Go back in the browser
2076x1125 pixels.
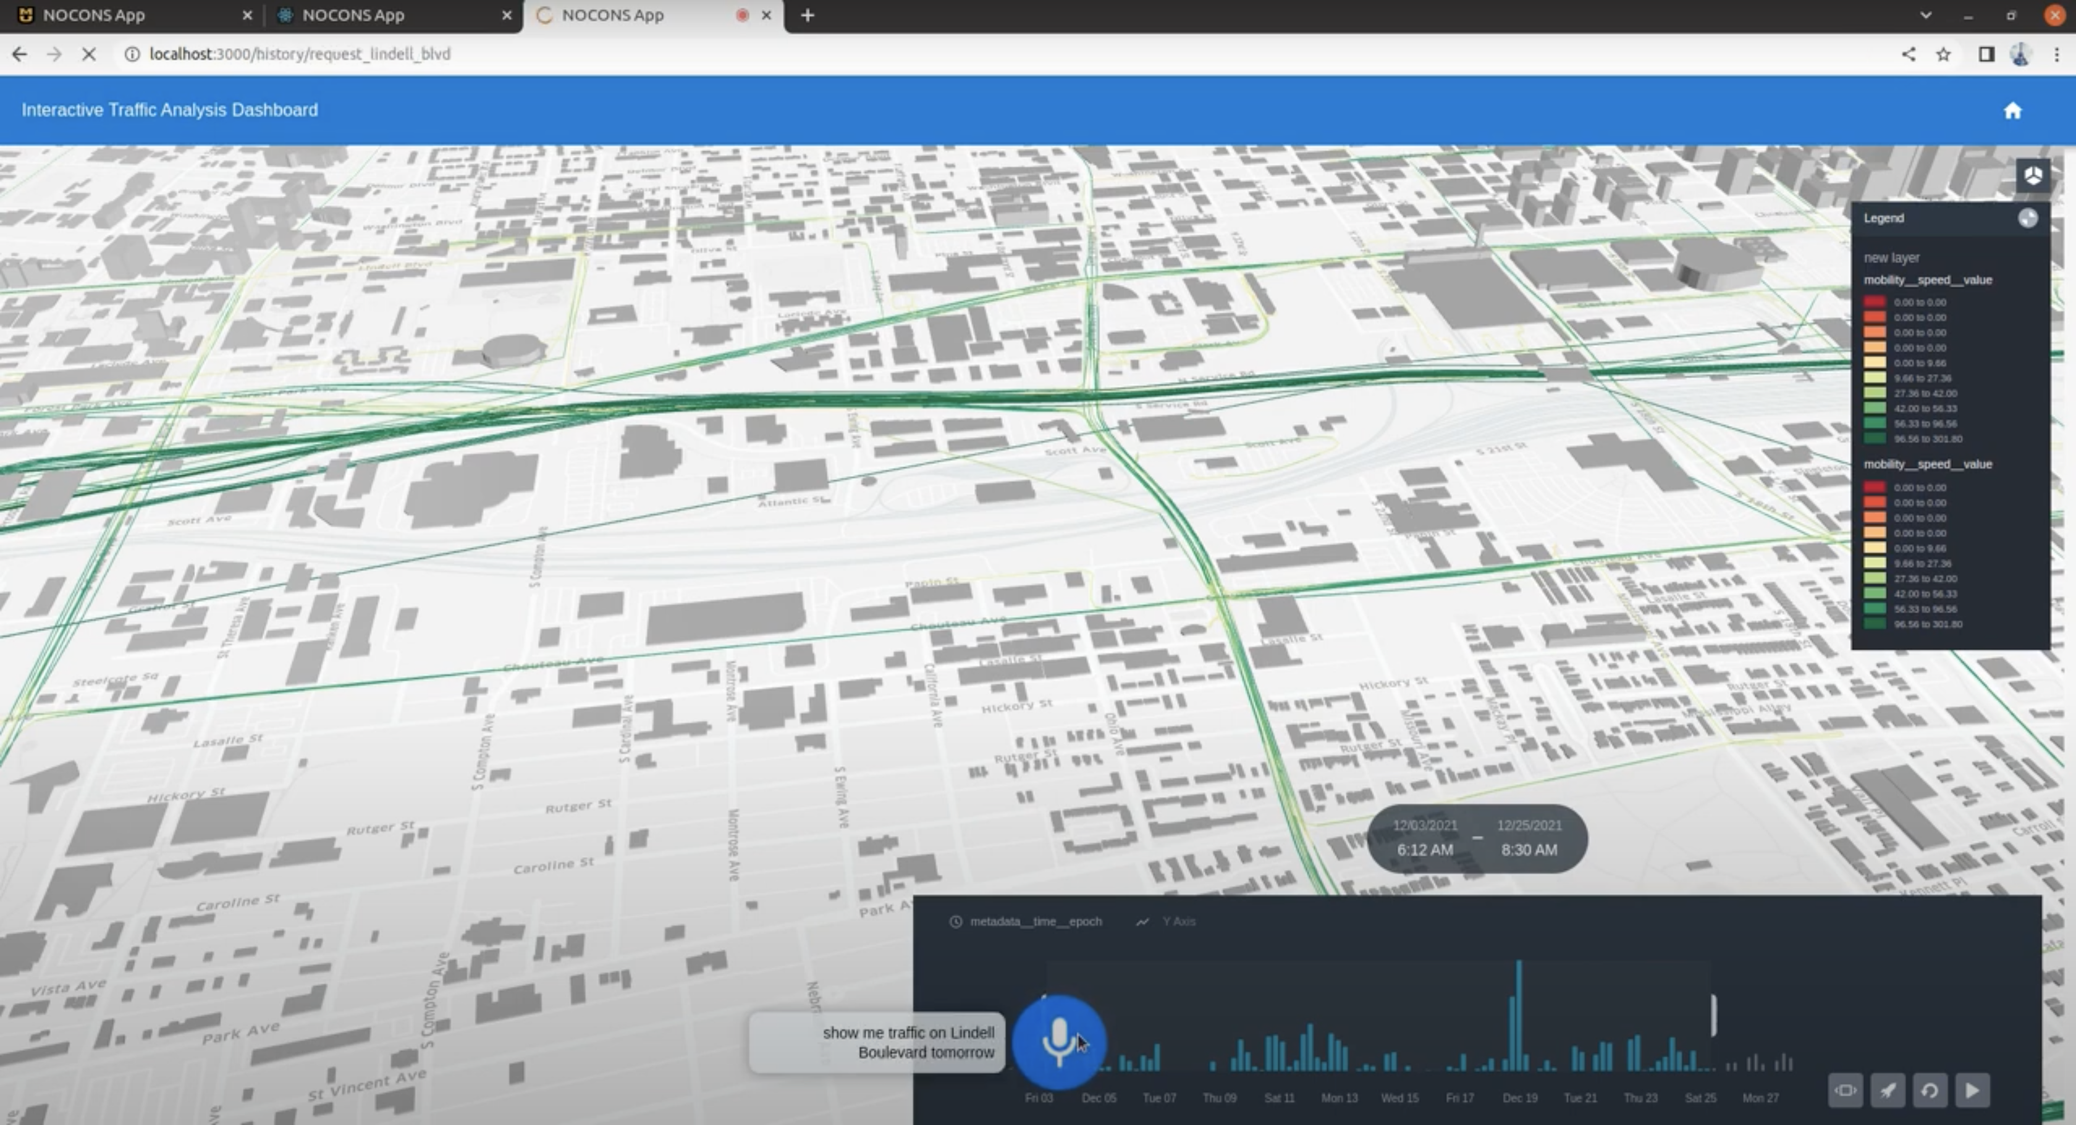click(x=19, y=54)
